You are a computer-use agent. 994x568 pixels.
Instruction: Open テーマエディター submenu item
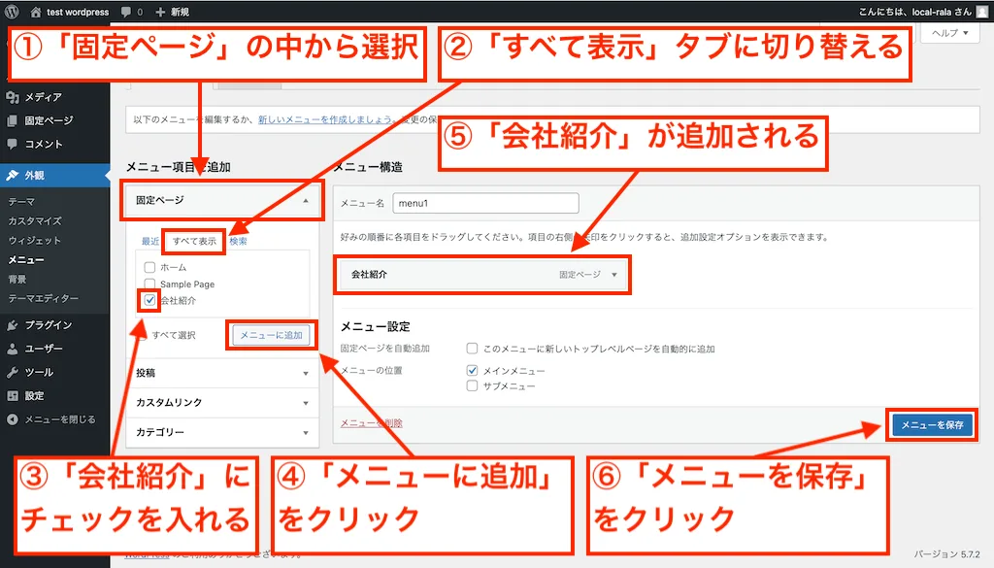click(43, 298)
